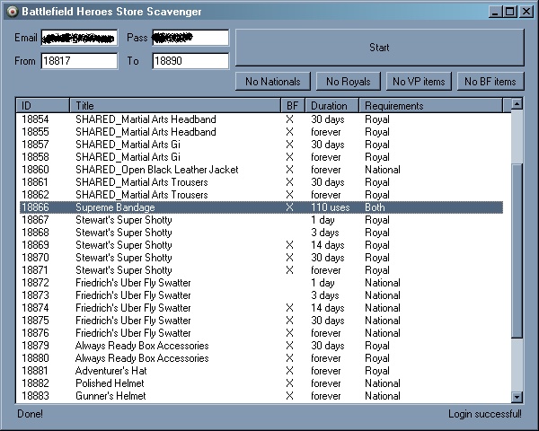Select row 18870 Stewart's Super Shotty
This screenshot has height=431, width=539.
tap(261, 258)
